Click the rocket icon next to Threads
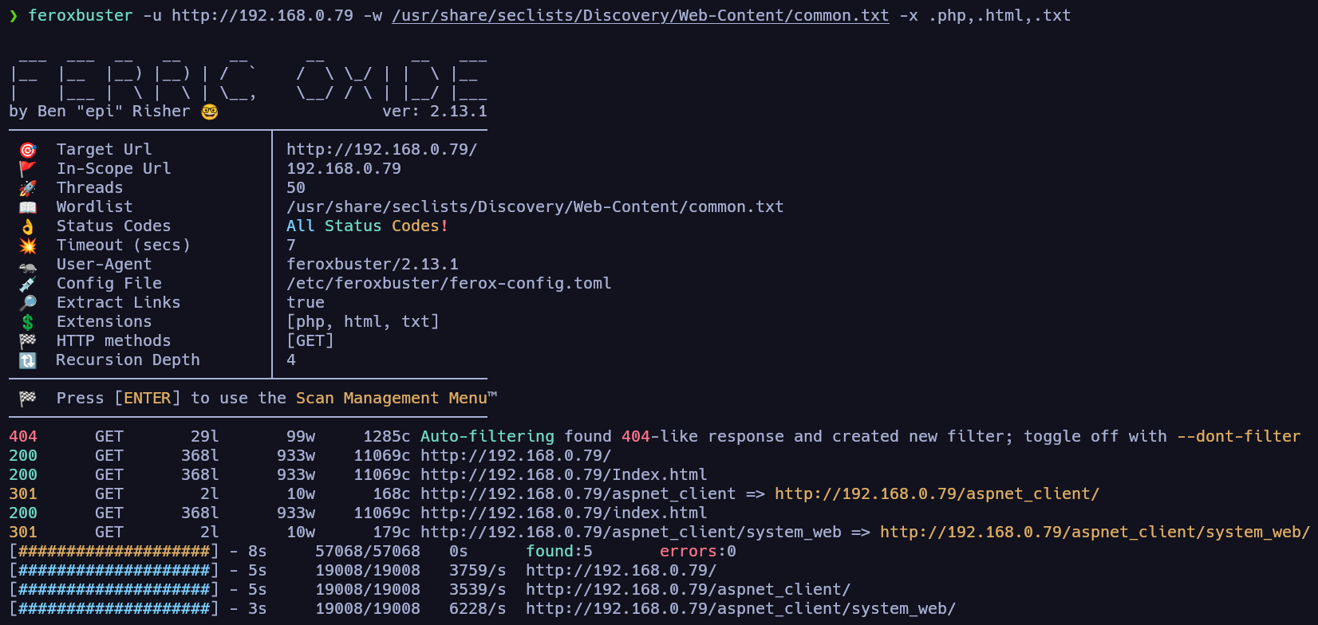 coord(28,188)
